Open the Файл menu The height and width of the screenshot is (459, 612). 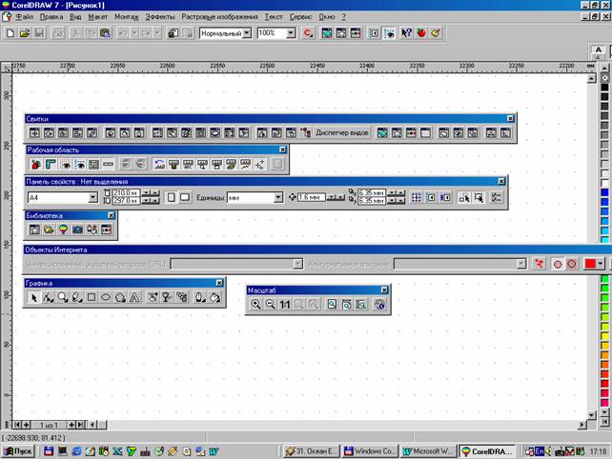coord(24,17)
